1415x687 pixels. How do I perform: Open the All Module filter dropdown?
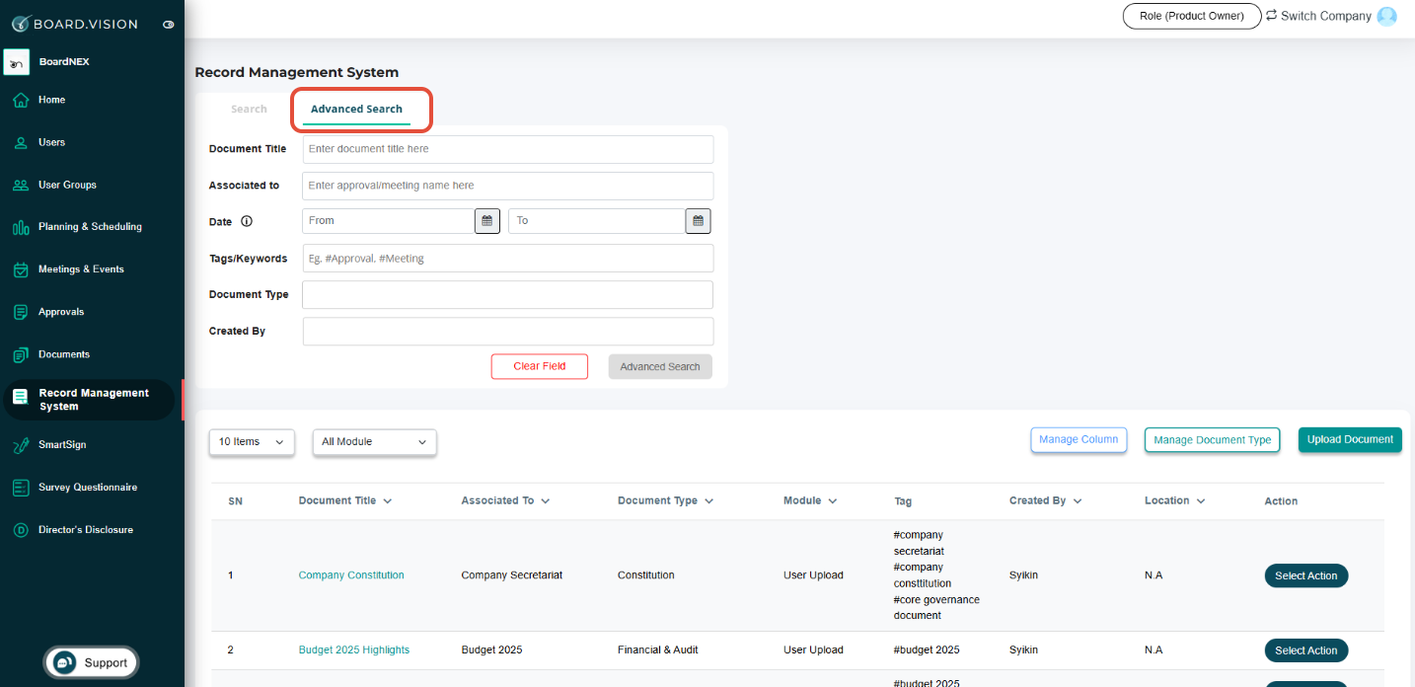pos(375,442)
